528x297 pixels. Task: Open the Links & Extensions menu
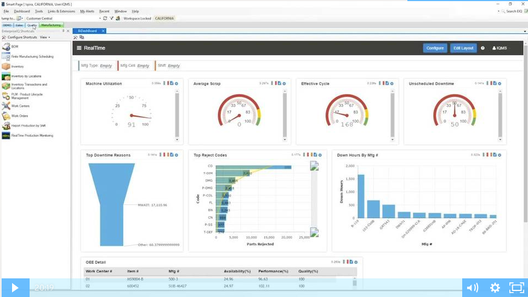point(61,11)
